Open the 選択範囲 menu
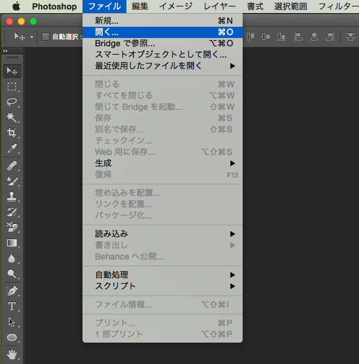Screen dimensions: 359x364 click(291, 7)
